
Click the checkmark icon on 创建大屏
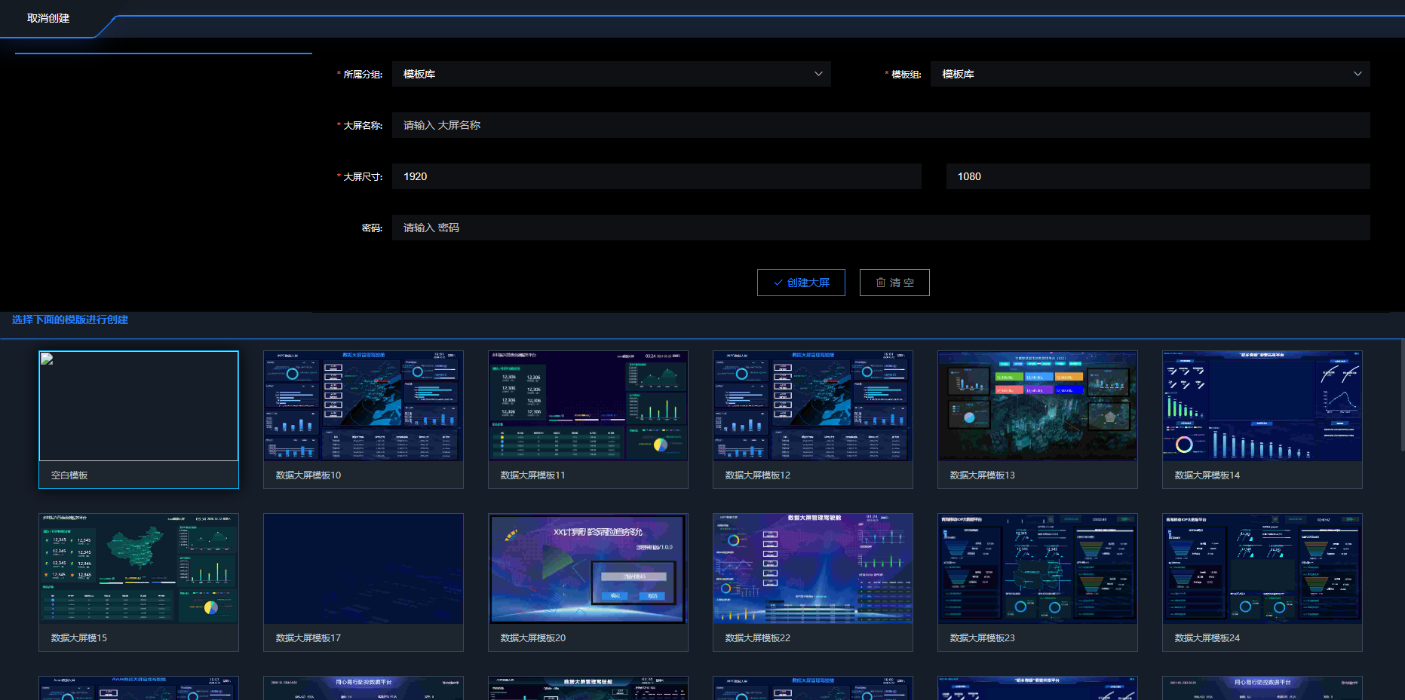point(778,283)
